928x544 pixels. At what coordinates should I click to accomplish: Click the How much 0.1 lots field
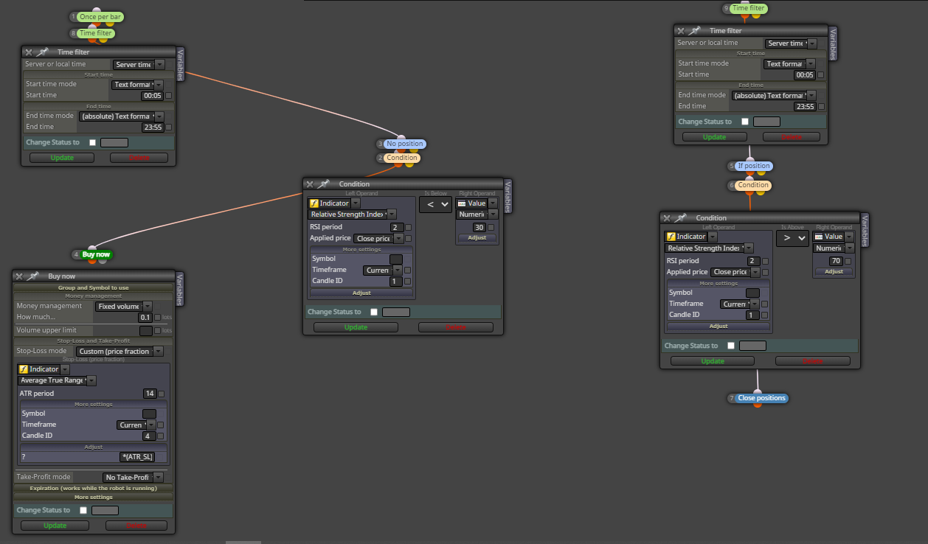145,317
